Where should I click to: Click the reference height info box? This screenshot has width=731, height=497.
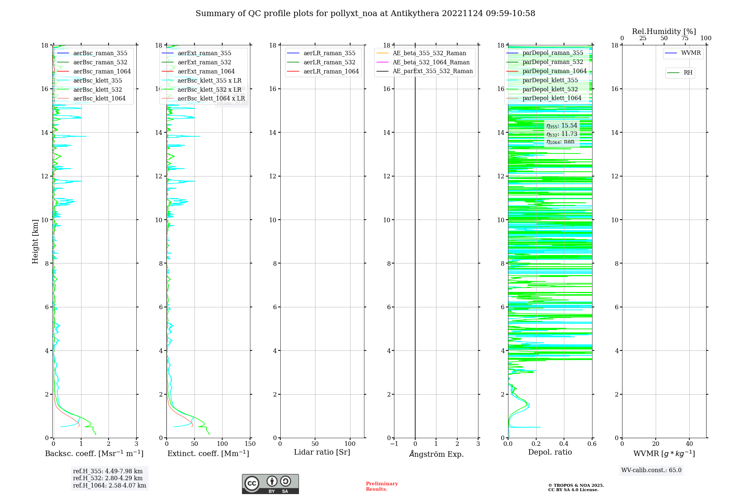[x=109, y=478]
